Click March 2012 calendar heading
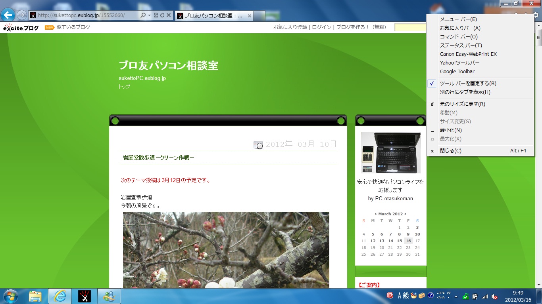542x304 pixels. 390,214
